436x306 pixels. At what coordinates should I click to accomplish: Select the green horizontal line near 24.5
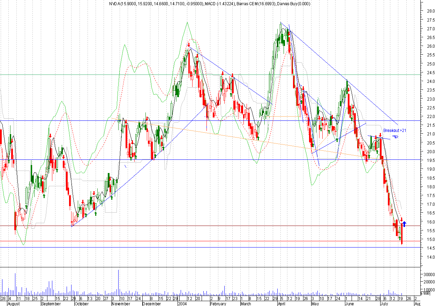209,74
